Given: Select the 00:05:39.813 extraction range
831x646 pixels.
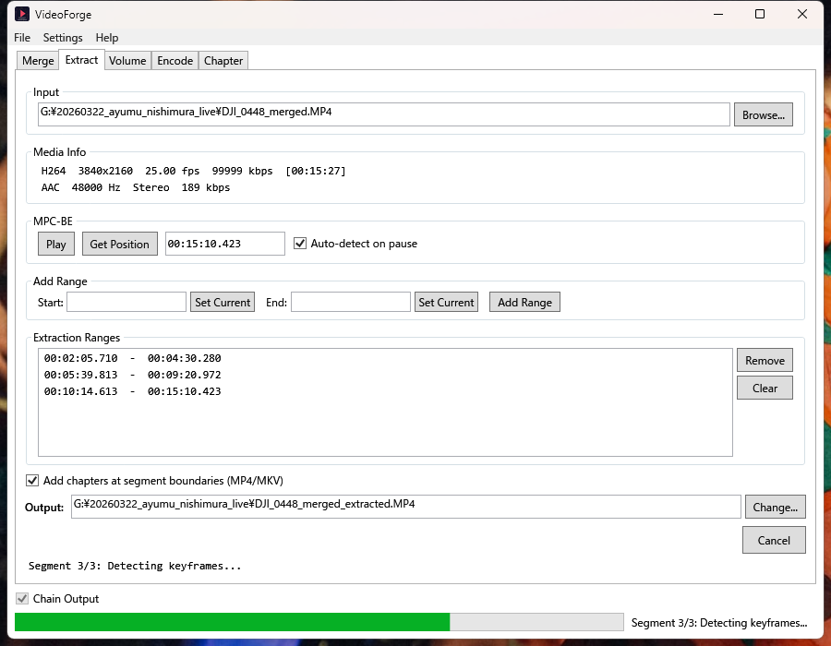Looking at the screenshot, I should [x=132, y=375].
